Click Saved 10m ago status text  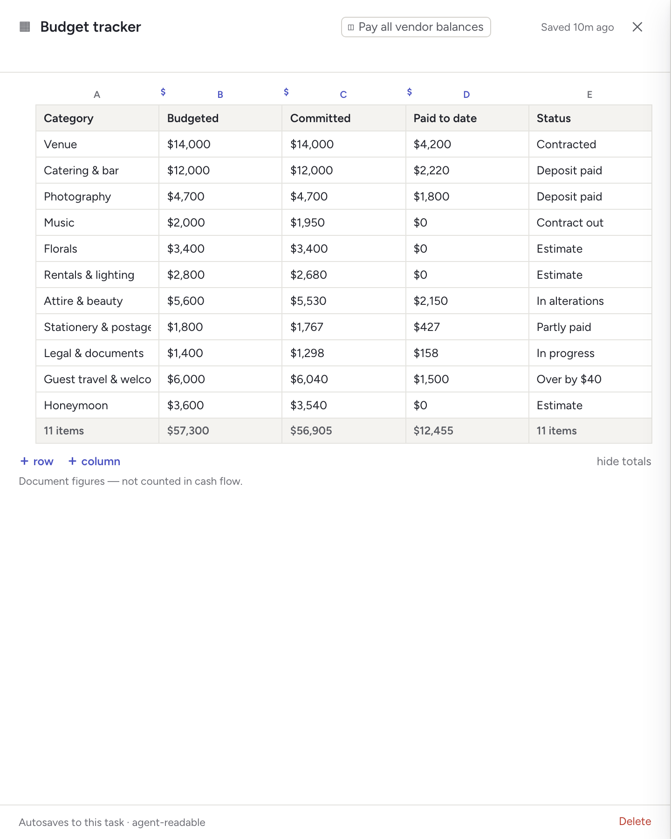[x=577, y=28]
